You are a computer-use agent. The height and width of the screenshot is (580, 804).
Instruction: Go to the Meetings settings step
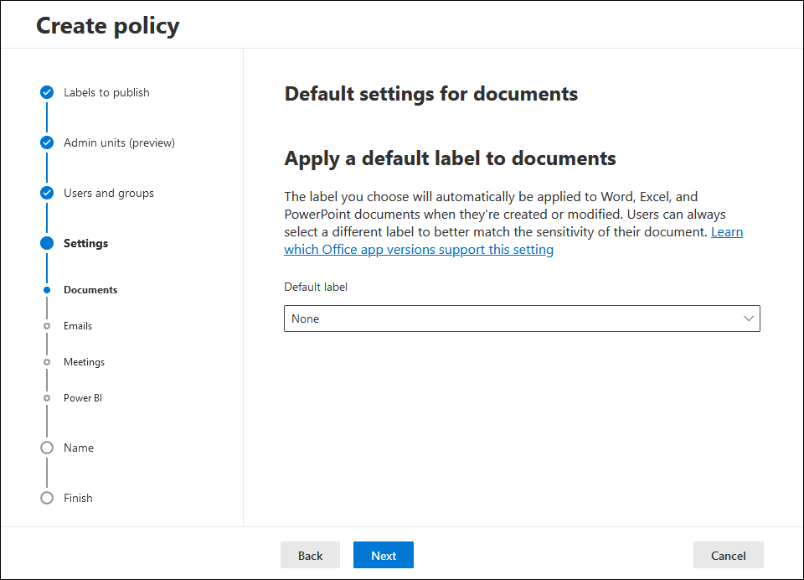(x=84, y=362)
